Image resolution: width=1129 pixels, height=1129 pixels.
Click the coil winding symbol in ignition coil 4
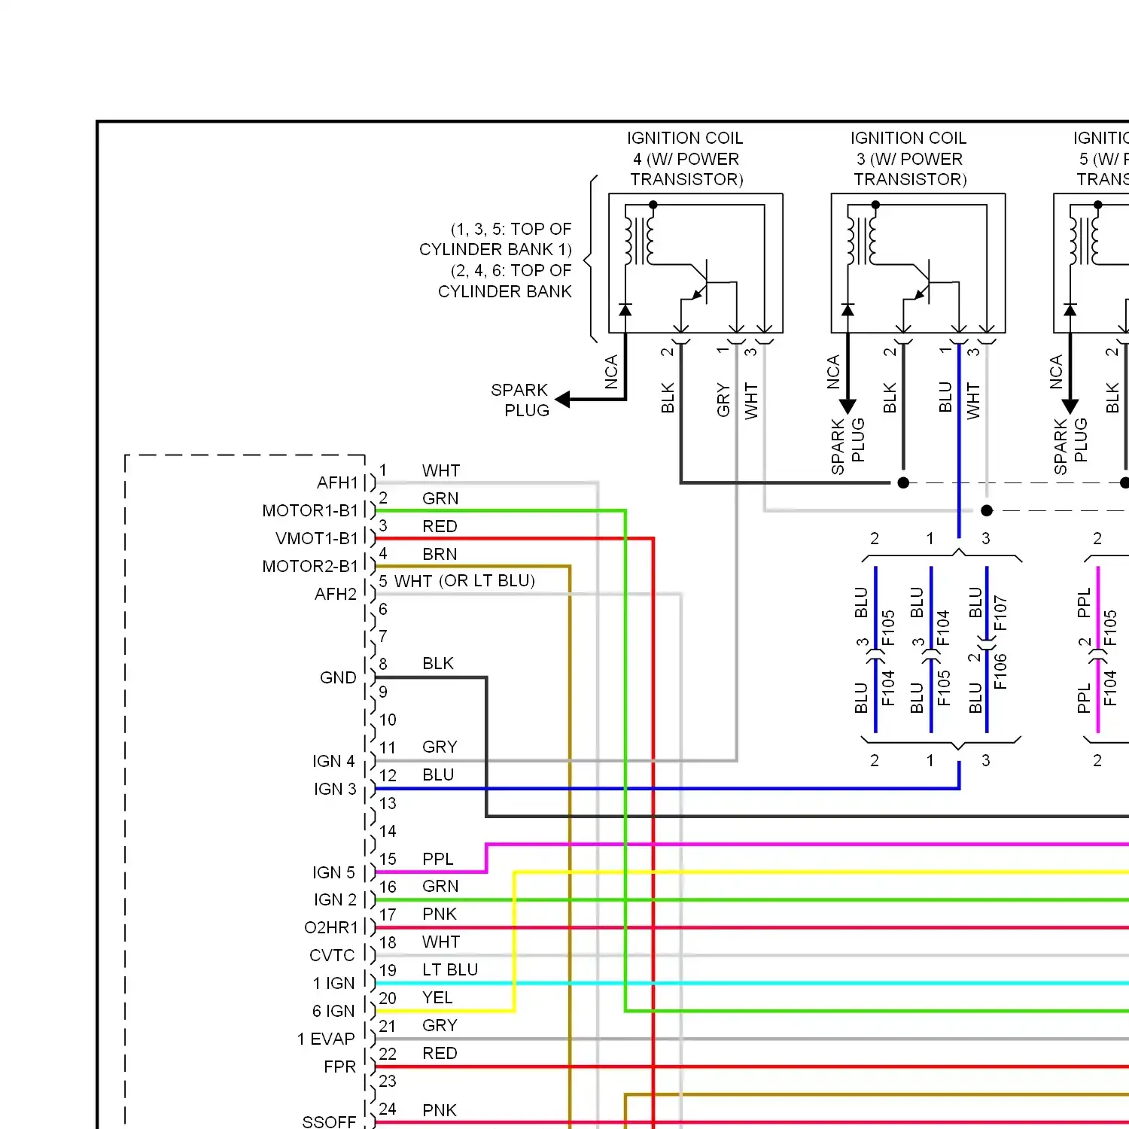tap(639, 242)
